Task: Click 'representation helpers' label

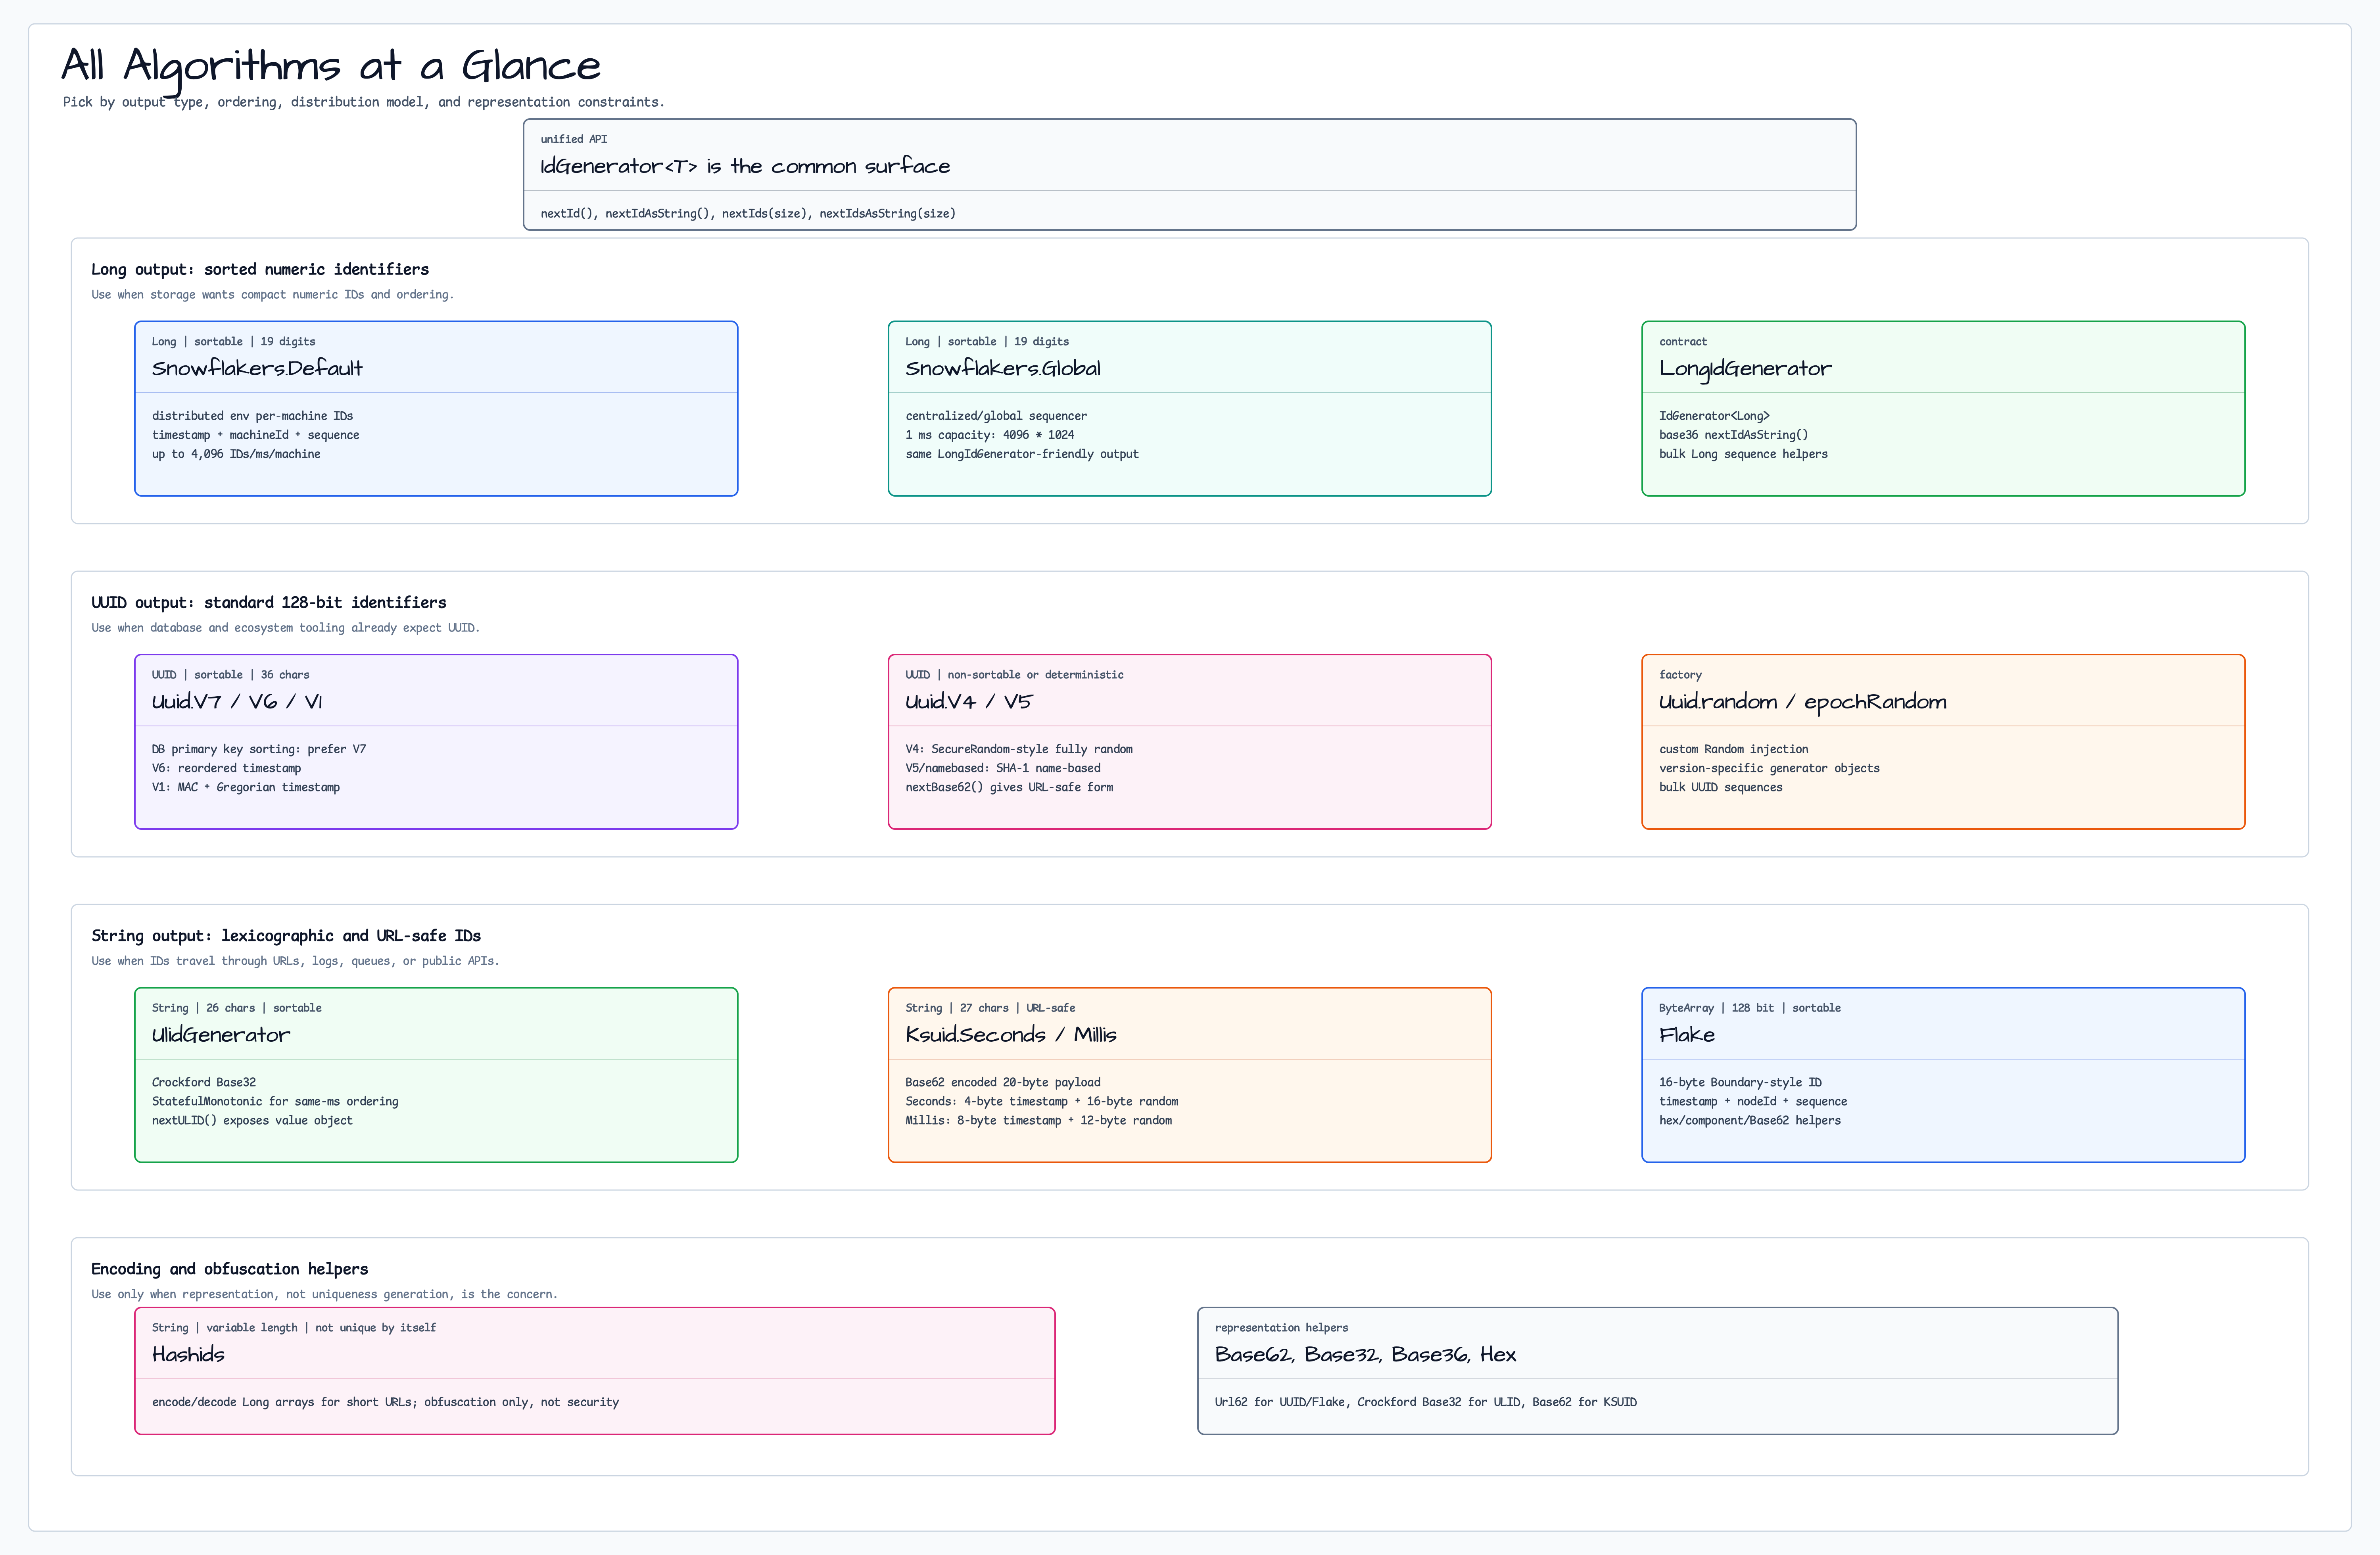Action: pyautogui.click(x=1281, y=1328)
